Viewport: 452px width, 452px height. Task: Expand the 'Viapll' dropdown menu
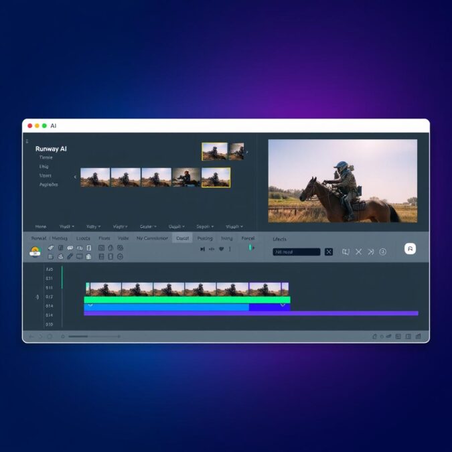[x=234, y=226]
